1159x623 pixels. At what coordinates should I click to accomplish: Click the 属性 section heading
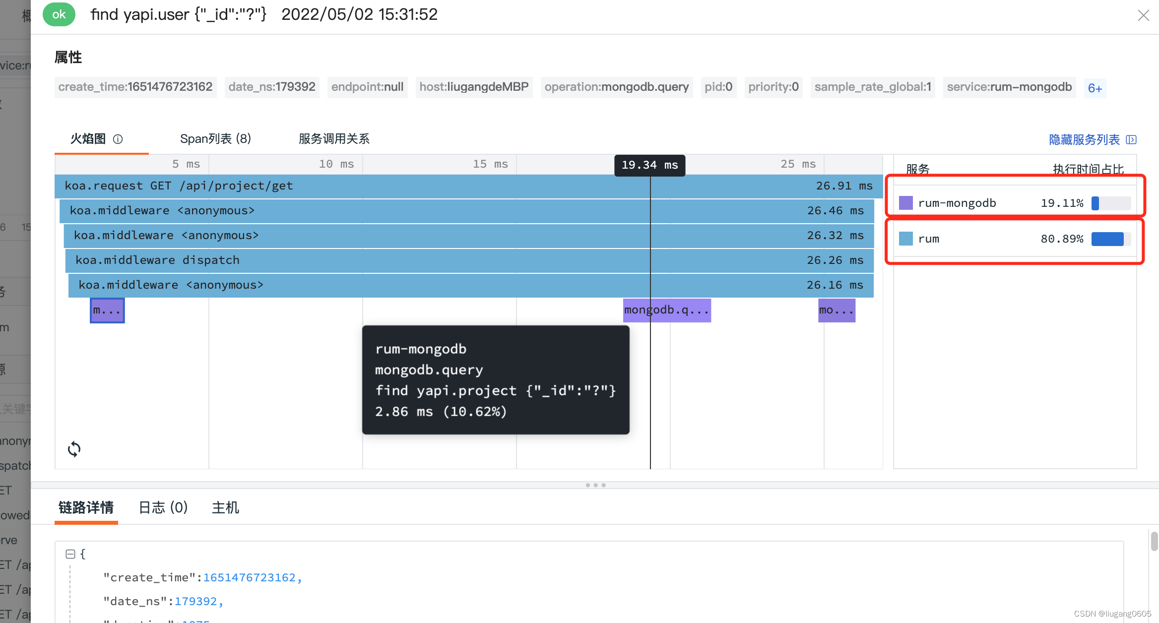click(x=68, y=58)
